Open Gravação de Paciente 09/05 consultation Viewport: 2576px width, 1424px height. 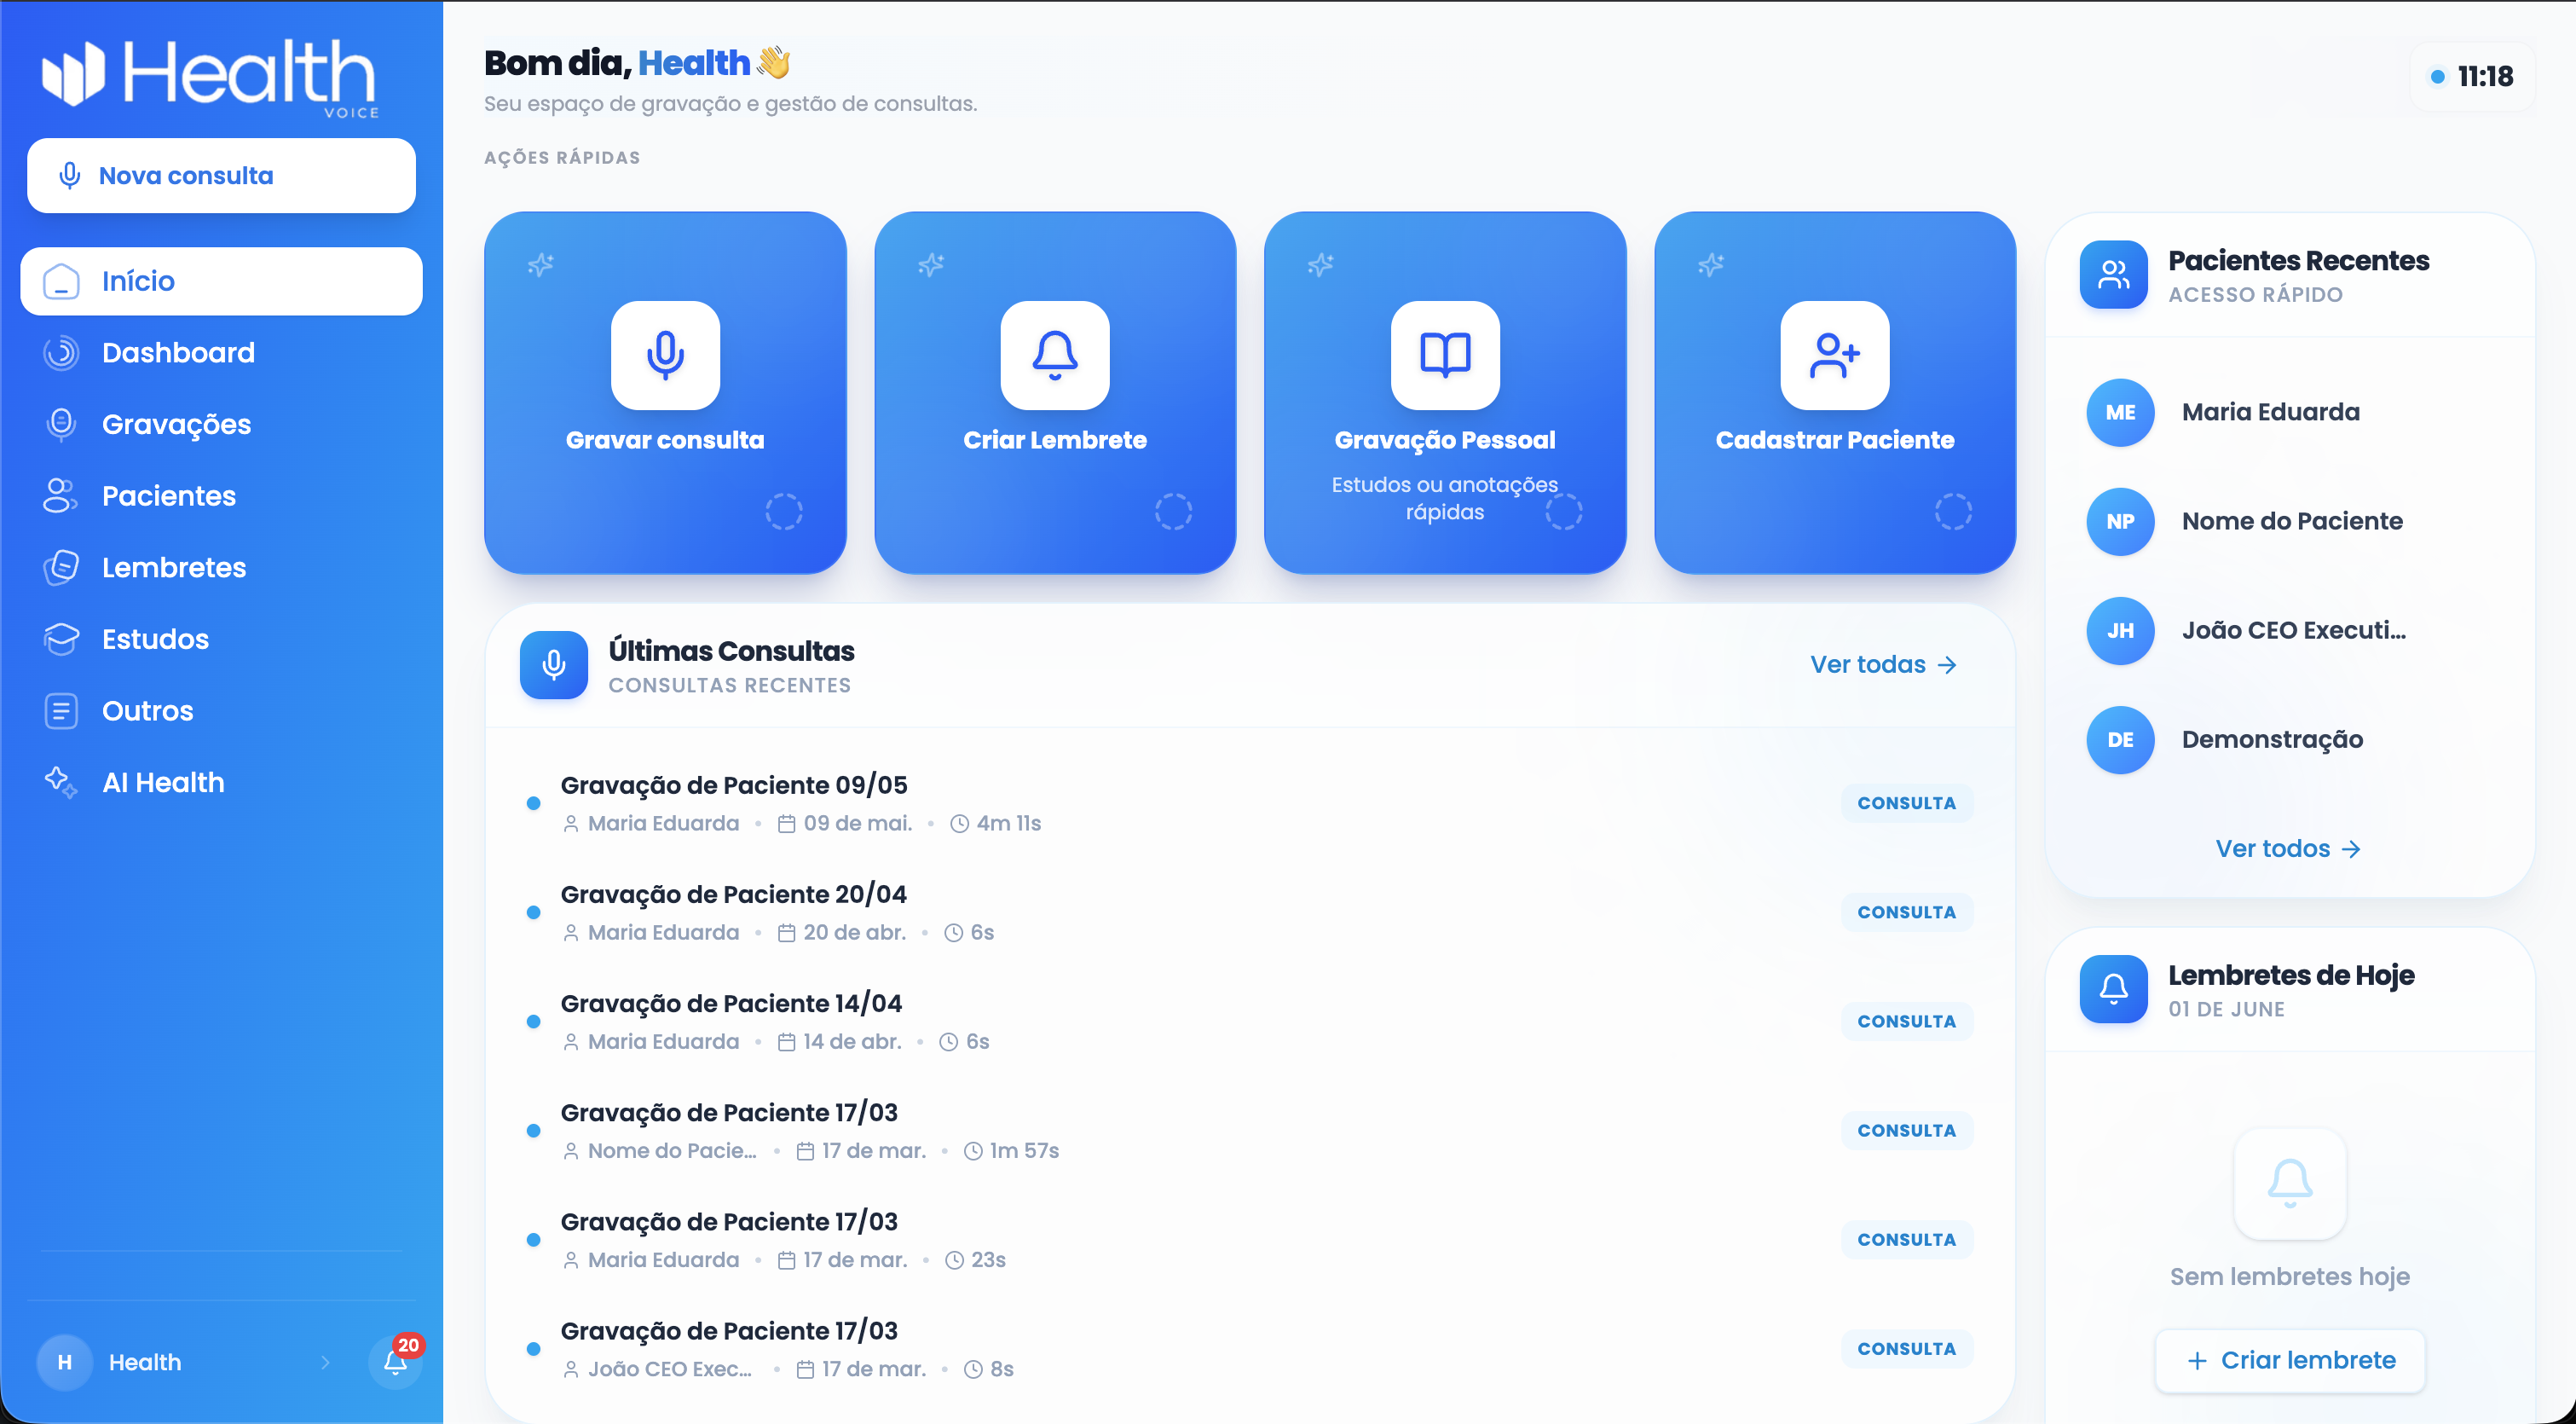point(1250,803)
